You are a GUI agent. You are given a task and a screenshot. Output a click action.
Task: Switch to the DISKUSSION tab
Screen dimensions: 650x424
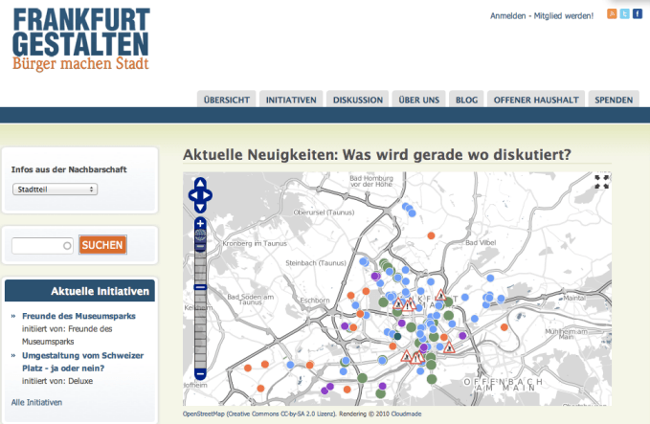pyautogui.click(x=358, y=100)
